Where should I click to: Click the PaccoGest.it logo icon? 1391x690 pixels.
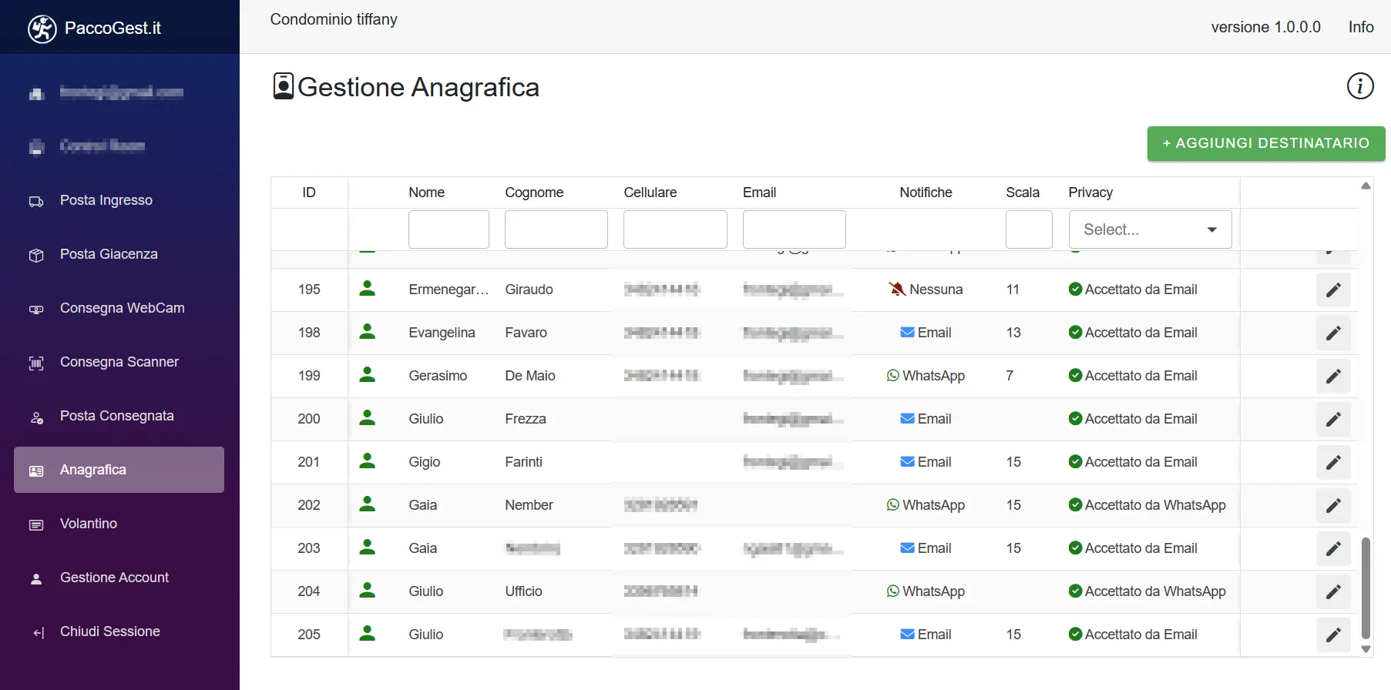coord(42,28)
